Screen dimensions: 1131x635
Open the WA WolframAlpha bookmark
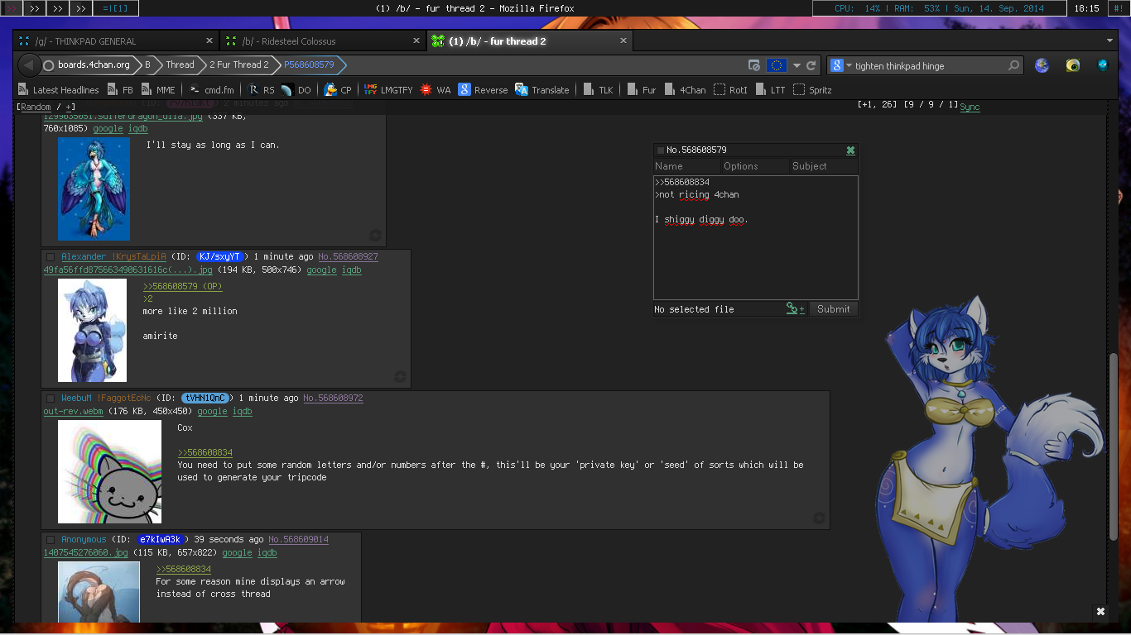(436, 90)
